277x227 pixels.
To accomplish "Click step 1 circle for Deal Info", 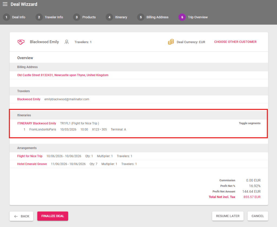I will (x=6, y=17).
